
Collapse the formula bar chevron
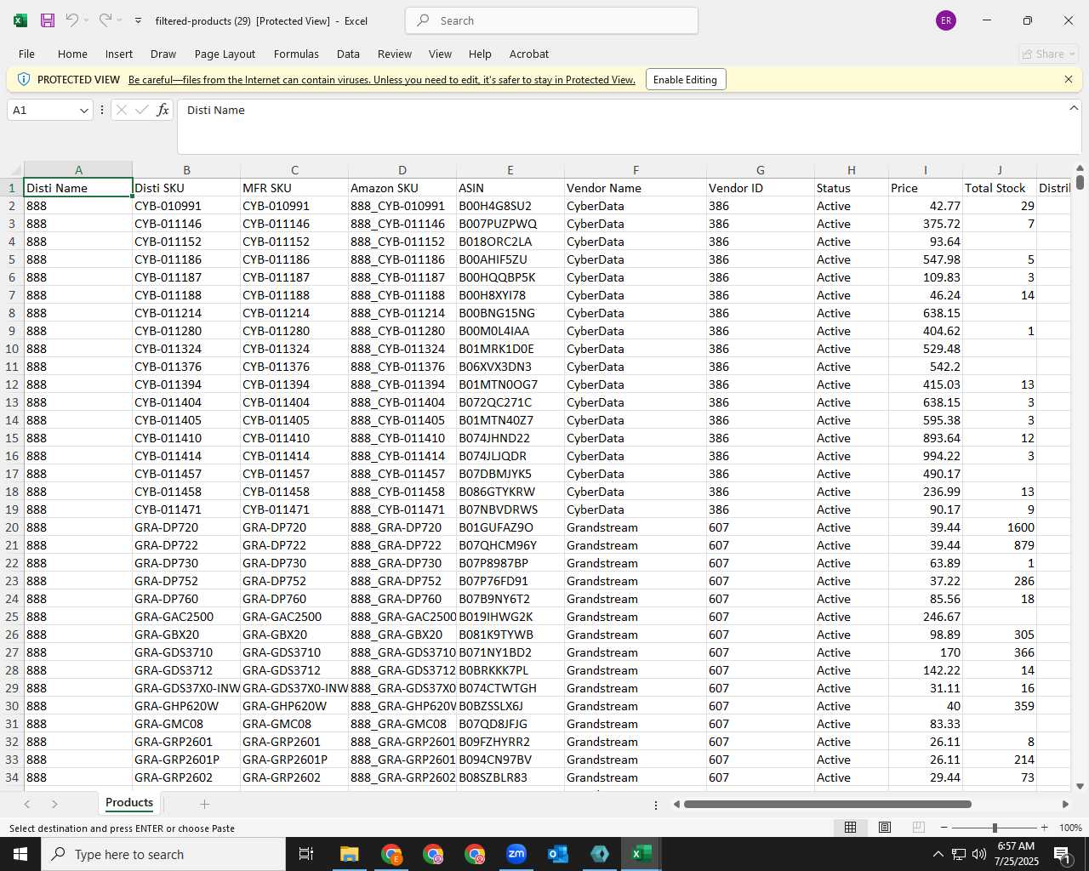pyautogui.click(x=1073, y=108)
